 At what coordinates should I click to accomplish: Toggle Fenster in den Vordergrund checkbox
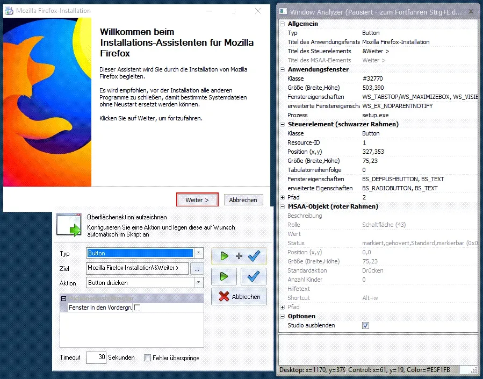[138, 308]
